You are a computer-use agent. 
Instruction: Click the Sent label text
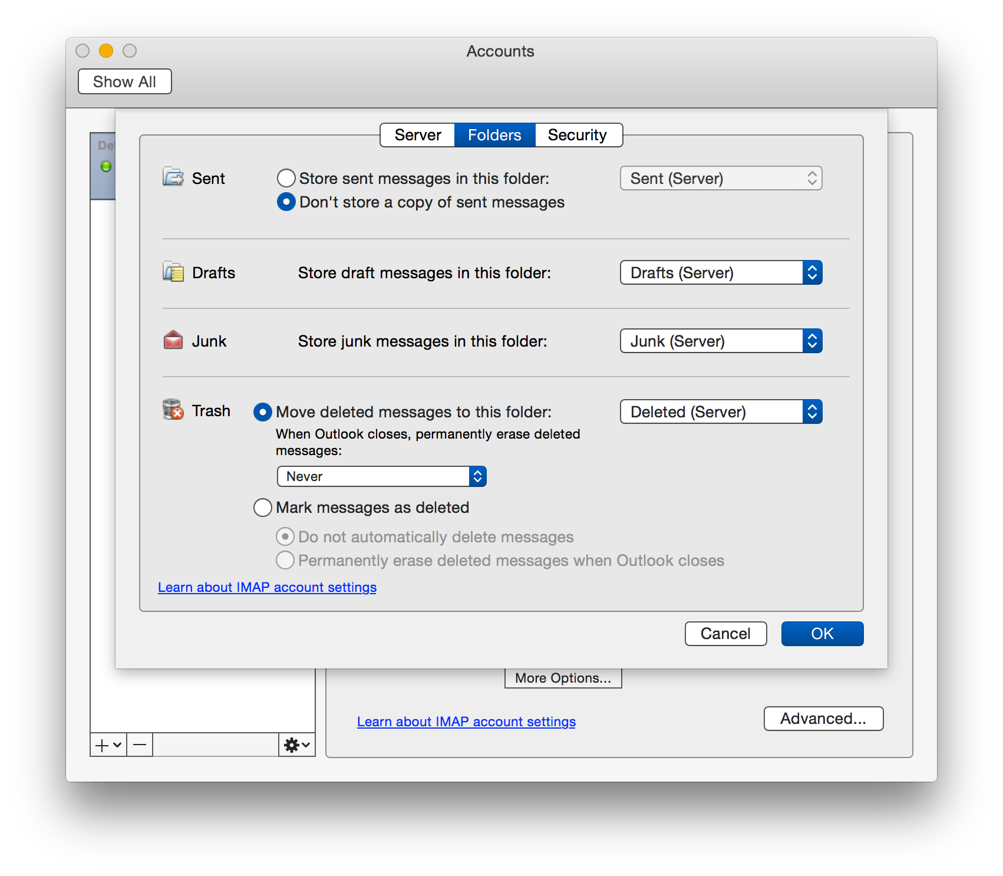(208, 178)
